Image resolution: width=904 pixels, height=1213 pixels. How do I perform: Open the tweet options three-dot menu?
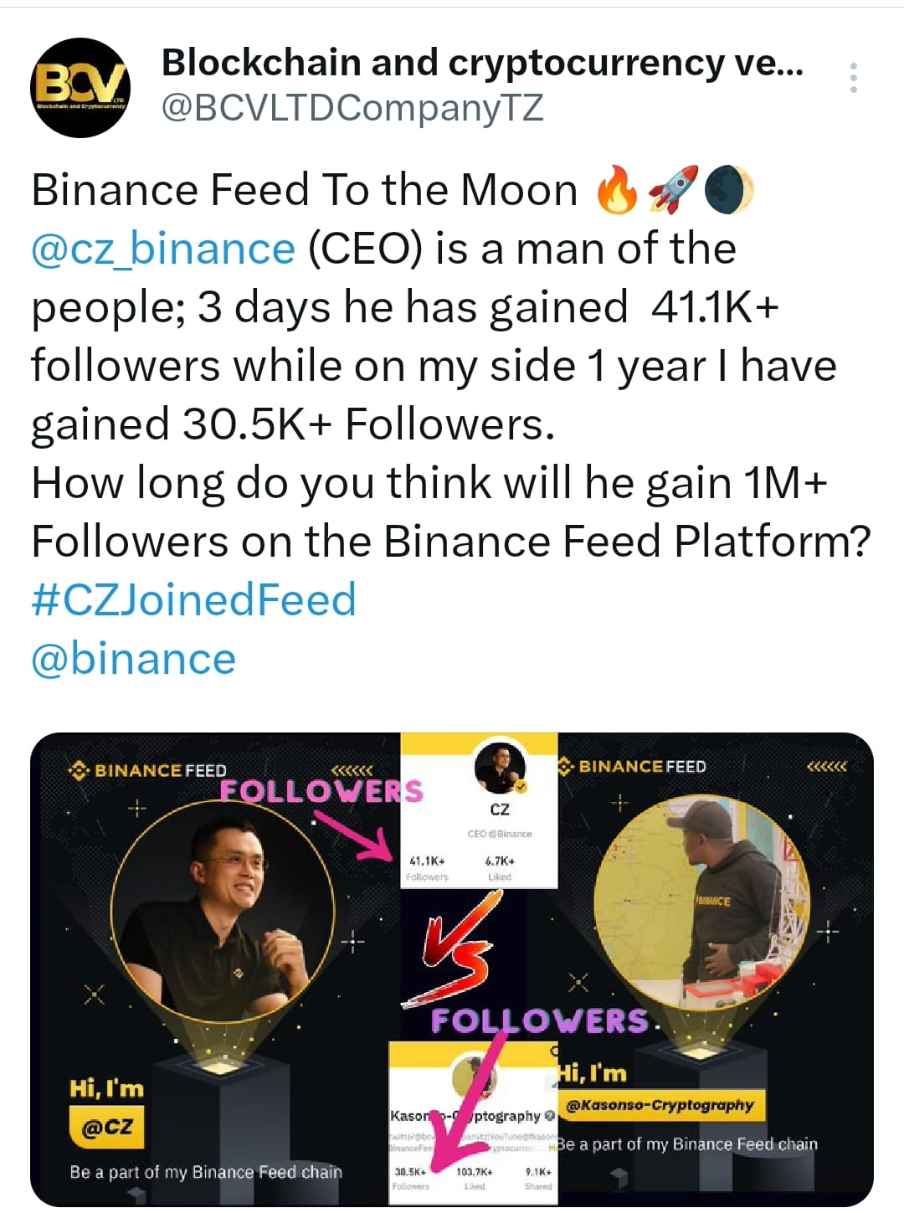[x=855, y=78]
